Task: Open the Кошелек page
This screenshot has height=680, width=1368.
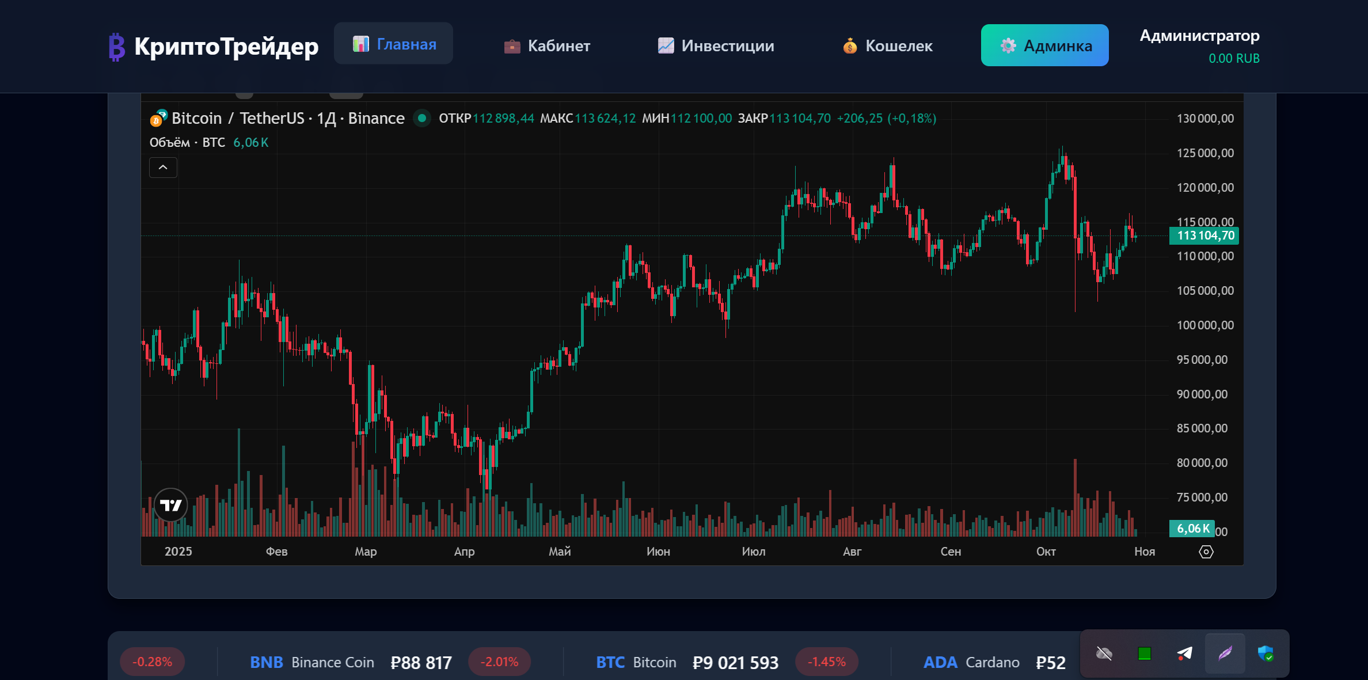Action: coord(887,45)
